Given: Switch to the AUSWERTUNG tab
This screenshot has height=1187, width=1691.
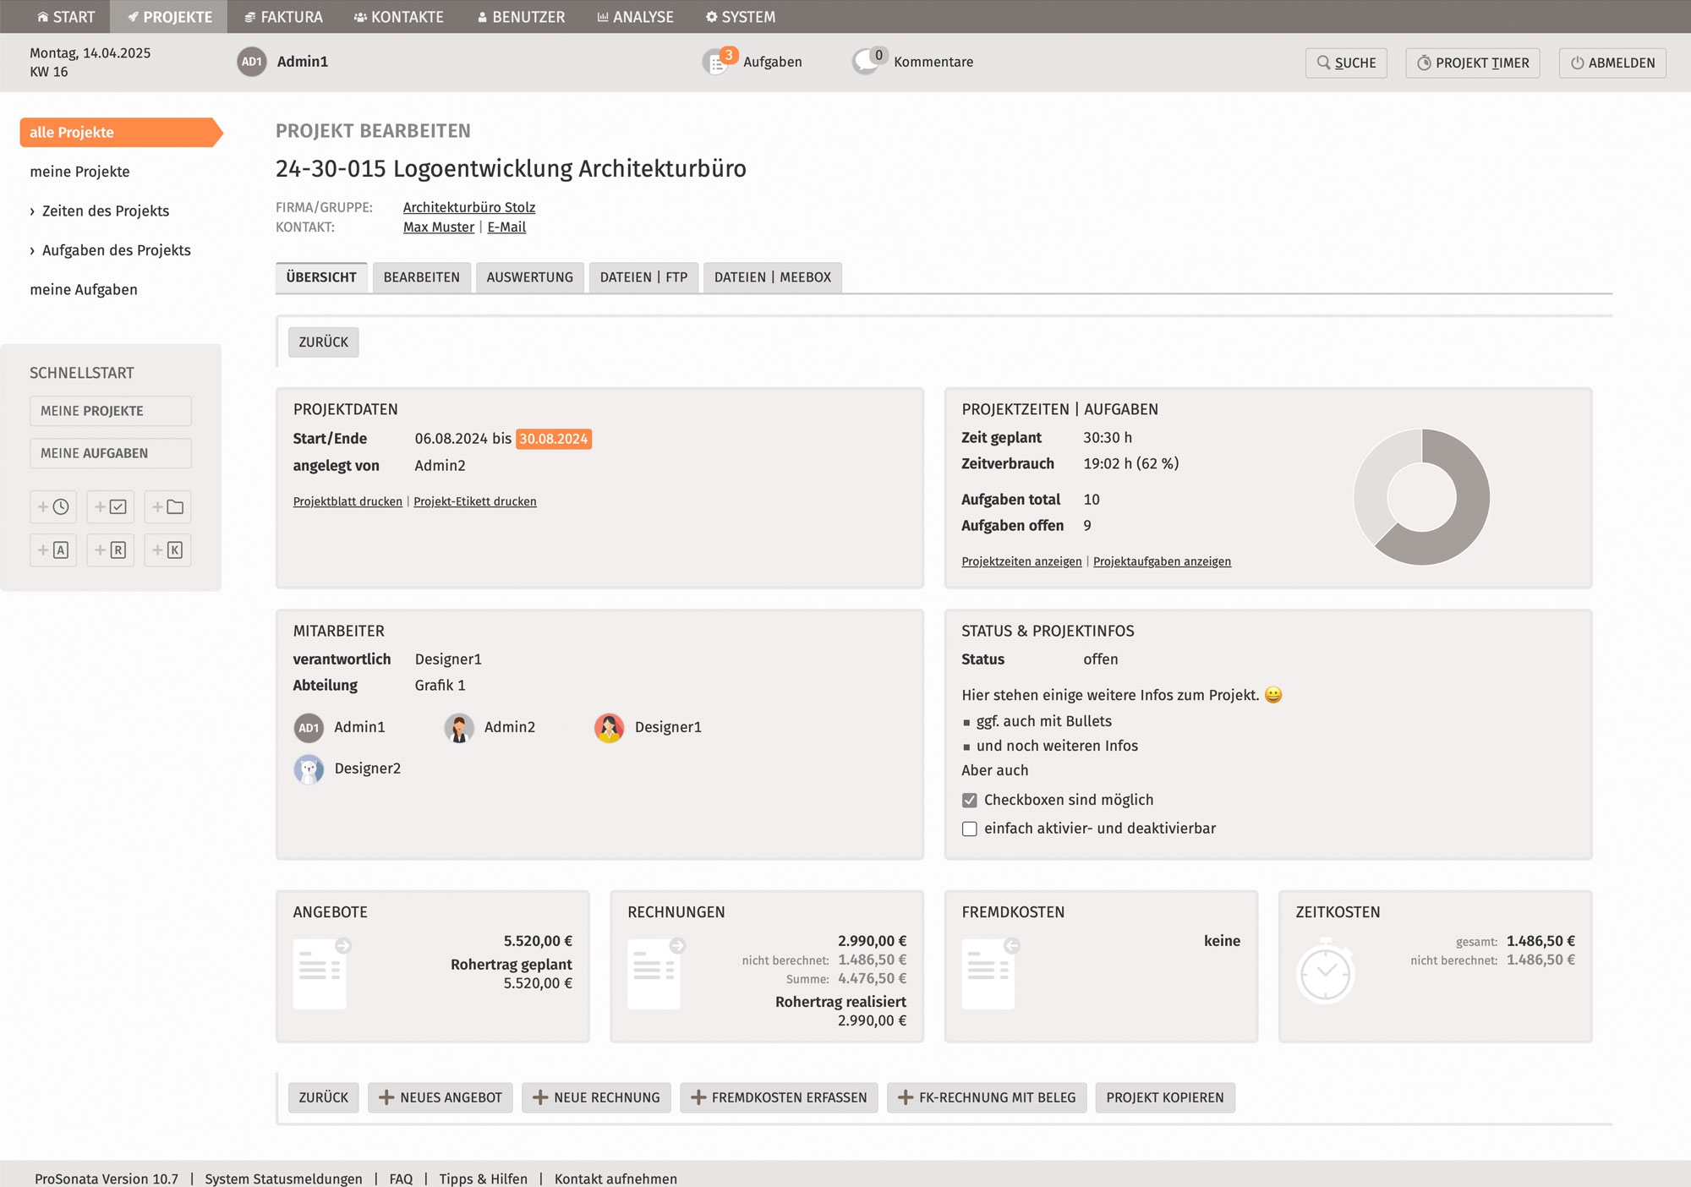Looking at the screenshot, I should click(x=529, y=277).
